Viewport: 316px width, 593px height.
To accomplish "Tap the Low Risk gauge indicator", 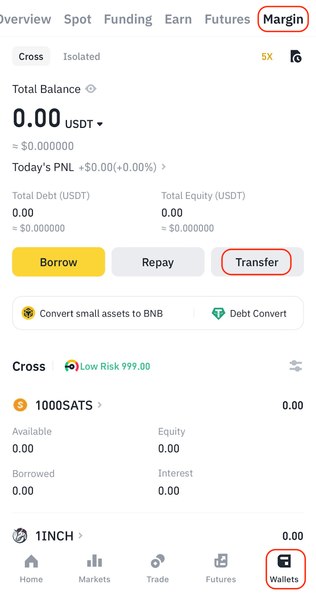I will [x=71, y=366].
